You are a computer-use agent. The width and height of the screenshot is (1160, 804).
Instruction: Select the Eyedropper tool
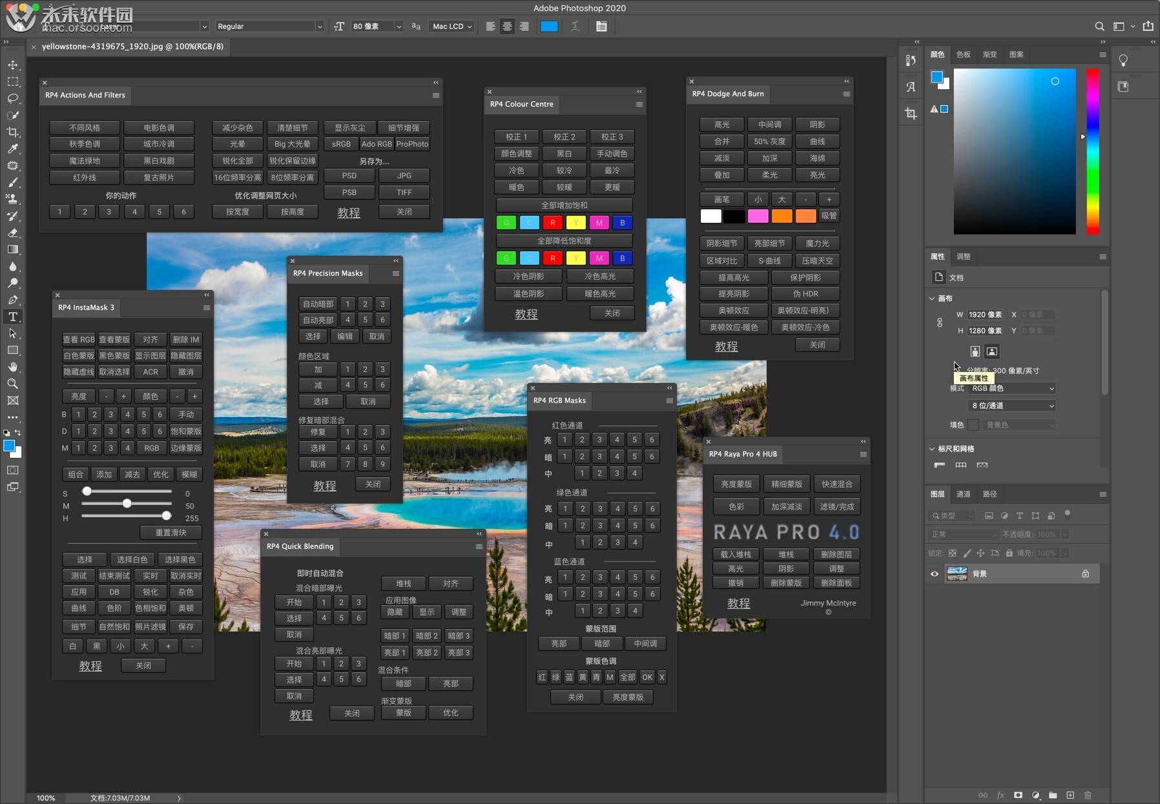point(13,149)
